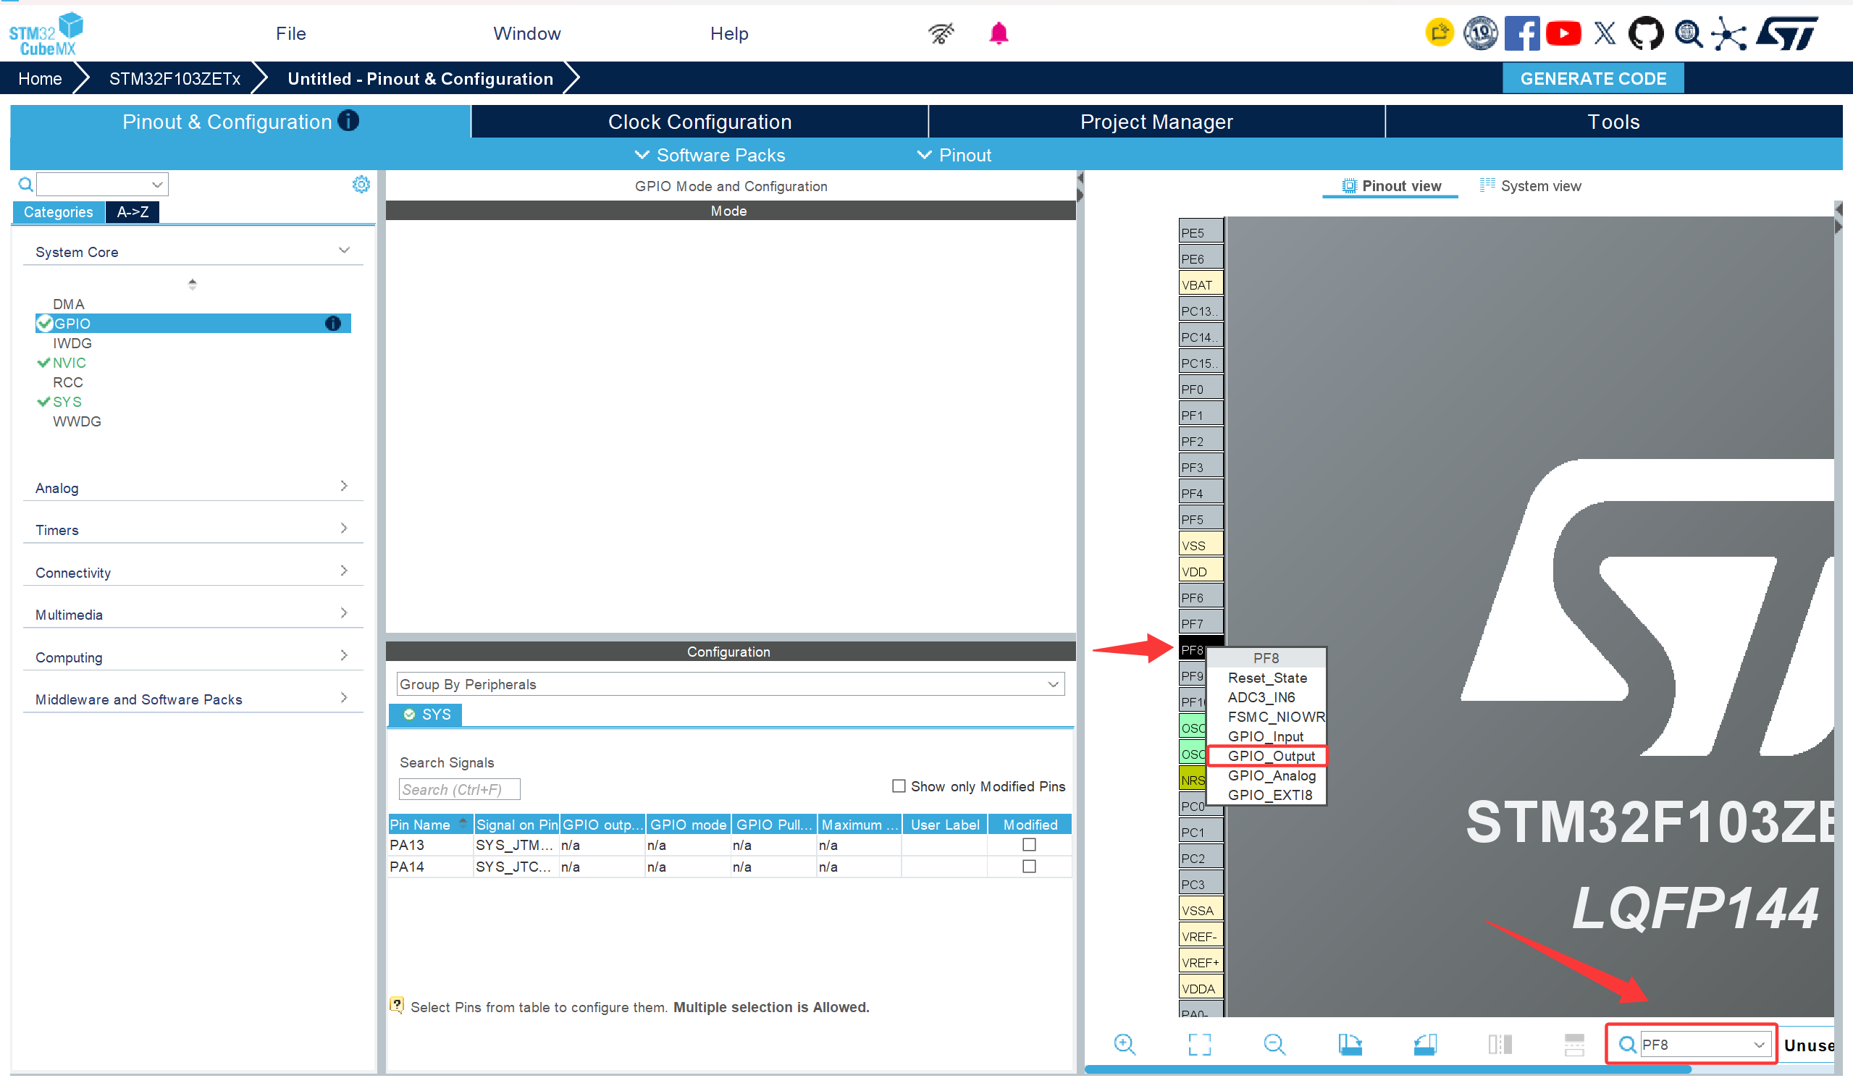Zoom out of the chip pinout
Viewport: 1853px width, 1086px height.
tap(1274, 1045)
